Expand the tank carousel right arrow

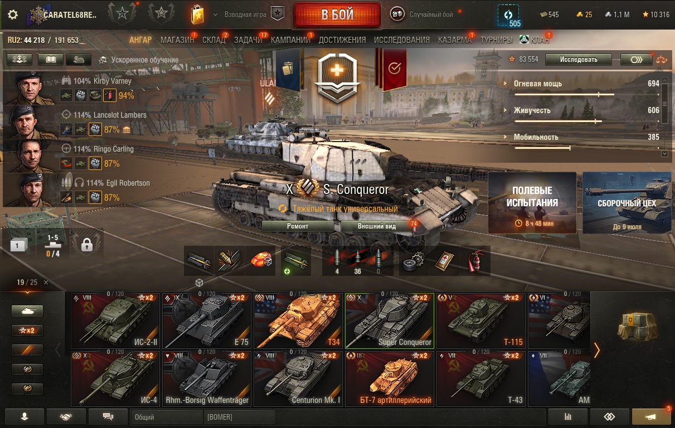click(x=597, y=350)
